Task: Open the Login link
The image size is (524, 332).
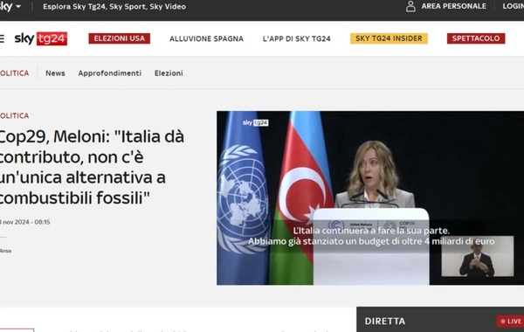Action: pos(514,6)
